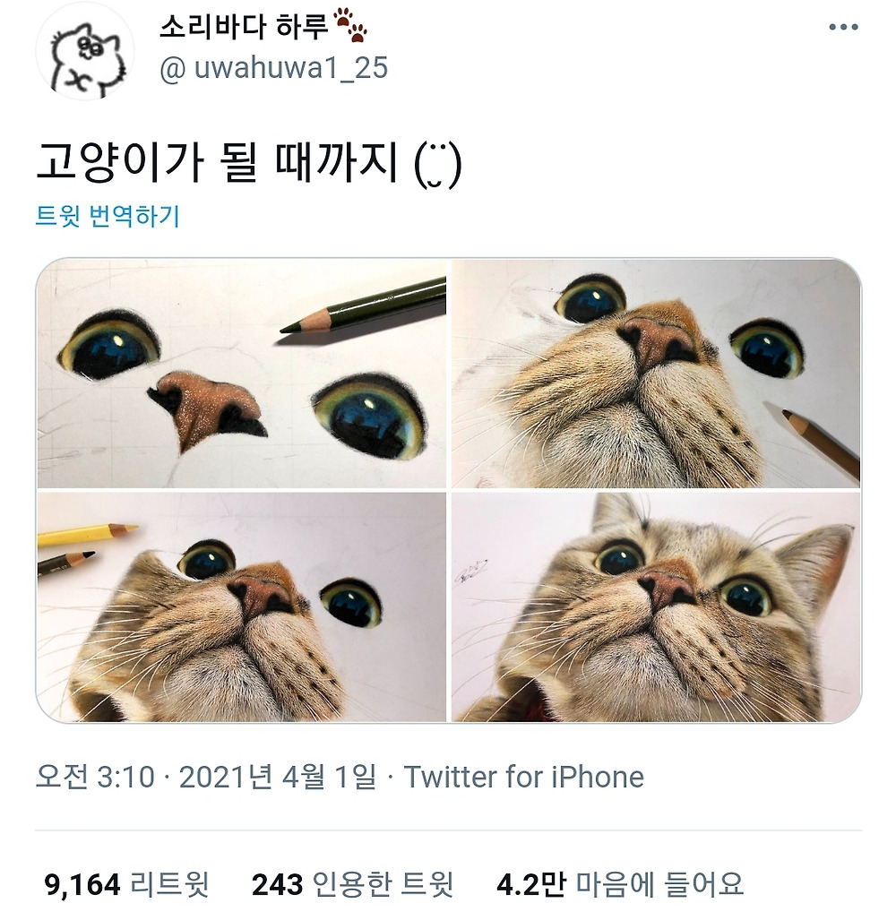Open the Twitter for iPhone source link
This screenshot has height=920, width=896.
524,777
